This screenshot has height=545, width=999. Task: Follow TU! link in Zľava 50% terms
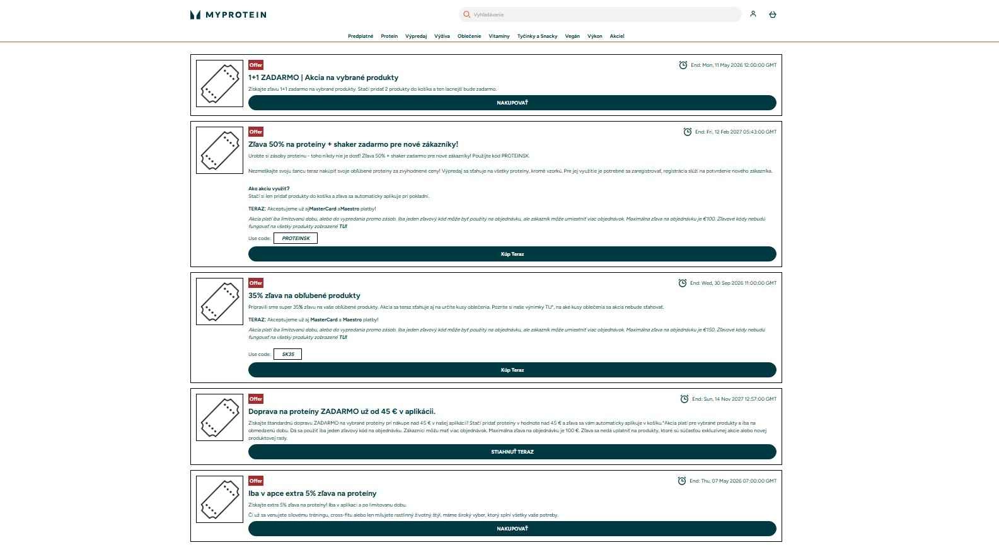[x=343, y=226]
